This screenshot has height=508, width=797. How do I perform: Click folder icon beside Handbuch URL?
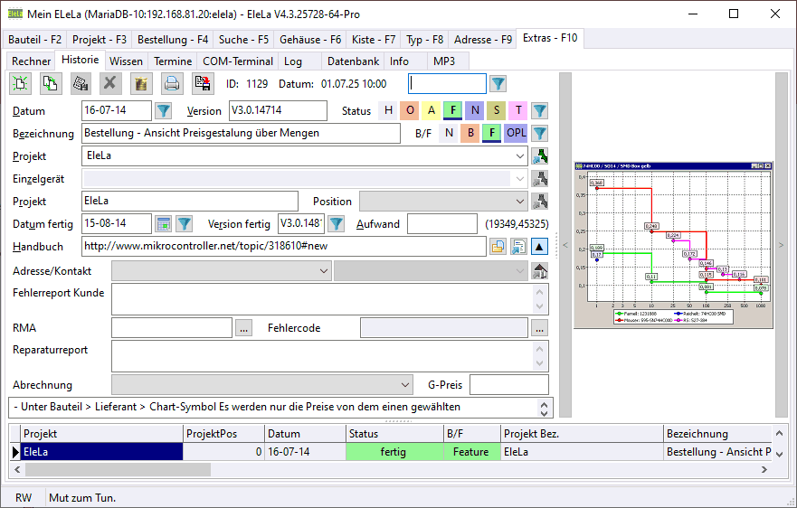coord(498,247)
